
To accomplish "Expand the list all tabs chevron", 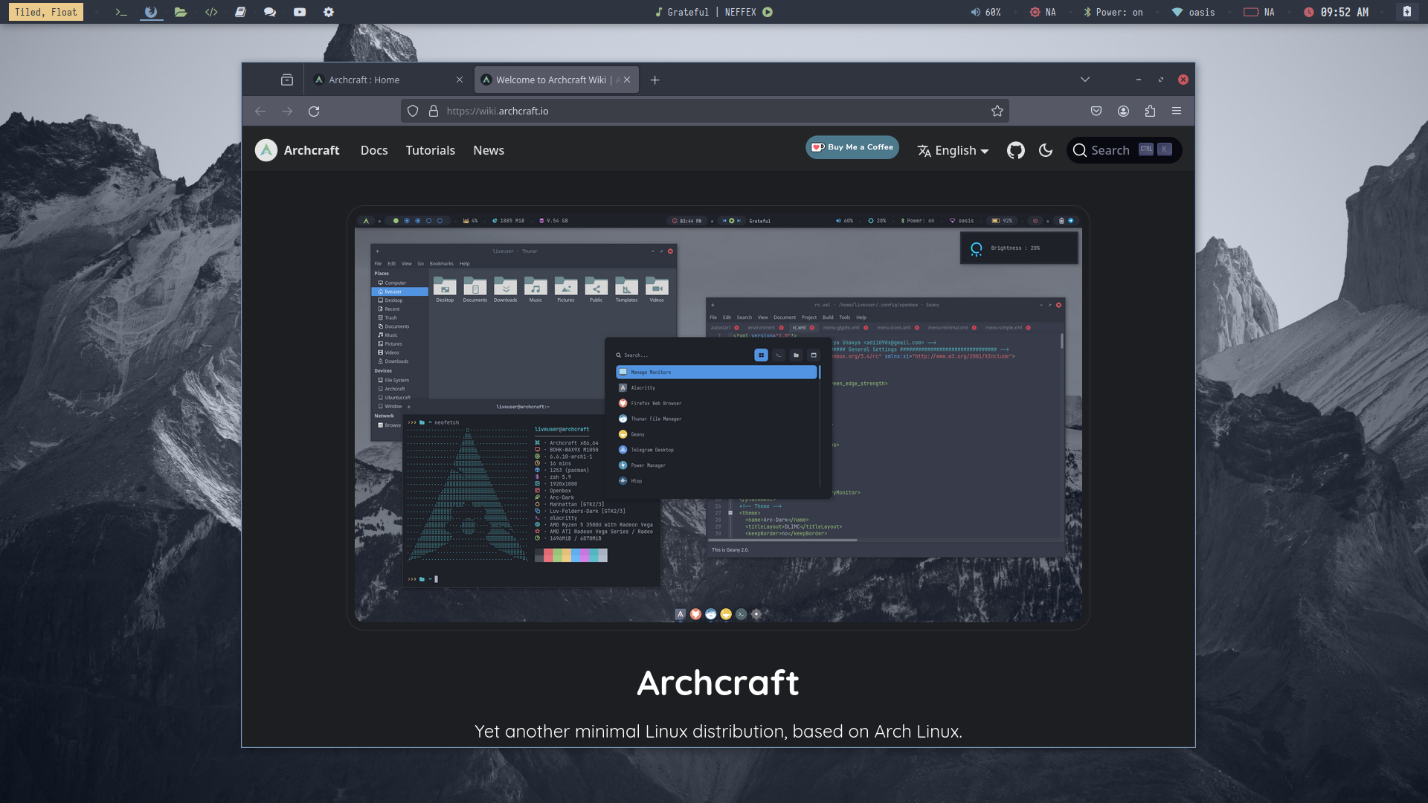I will 1085,80.
